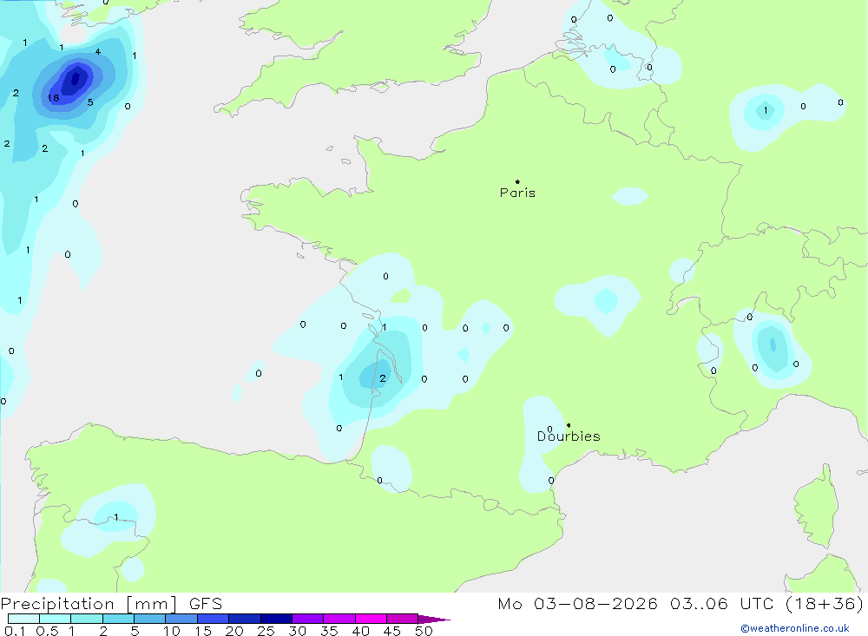The height and width of the screenshot is (636, 868).
Task: Click the '03..06 UTC' time text
Action: (x=721, y=603)
